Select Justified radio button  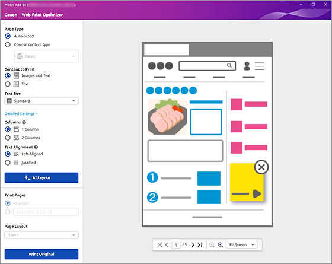pyautogui.click(x=8, y=163)
